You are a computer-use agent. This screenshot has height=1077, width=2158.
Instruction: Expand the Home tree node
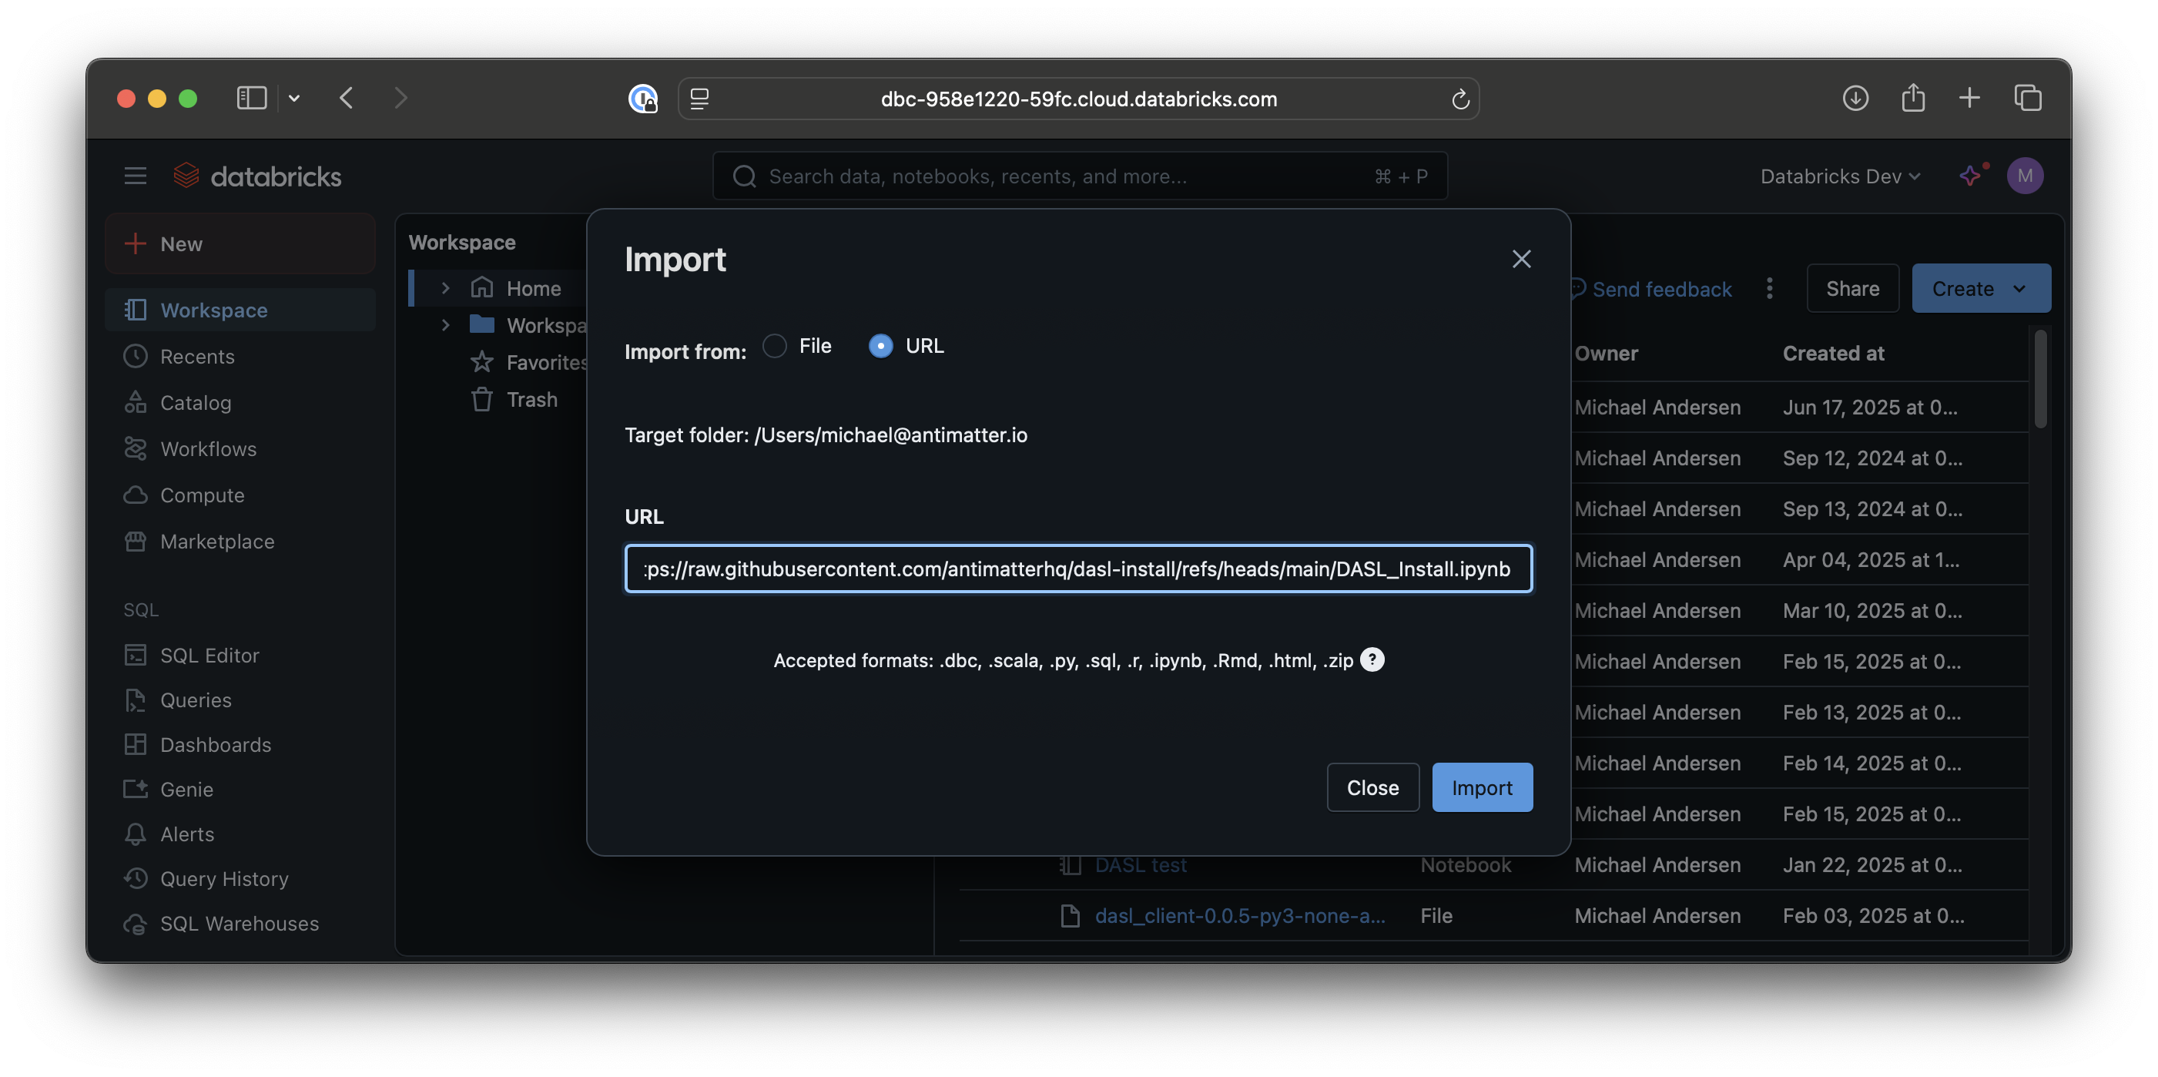click(x=446, y=288)
